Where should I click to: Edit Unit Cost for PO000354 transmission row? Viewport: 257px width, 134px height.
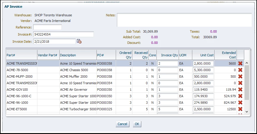pos(203,83)
